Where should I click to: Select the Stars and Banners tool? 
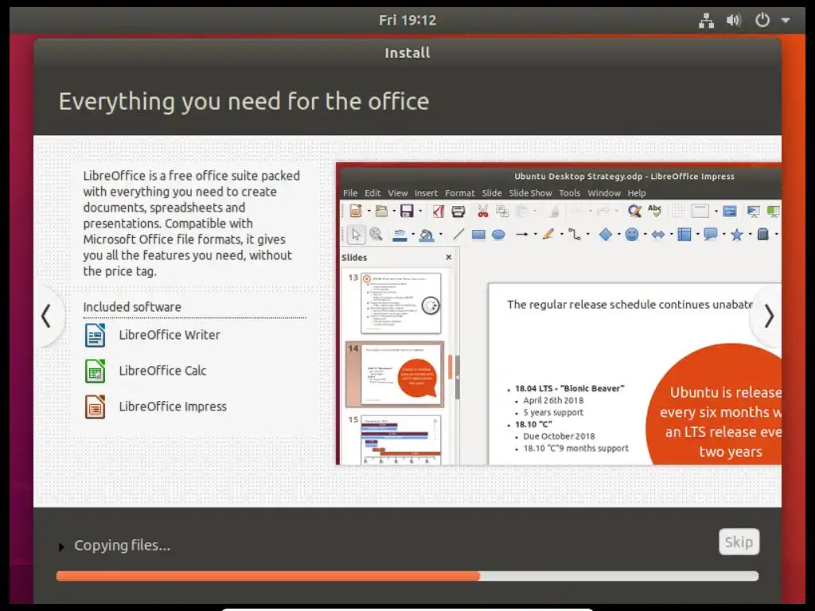pyautogui.click(x=736, y=235)
